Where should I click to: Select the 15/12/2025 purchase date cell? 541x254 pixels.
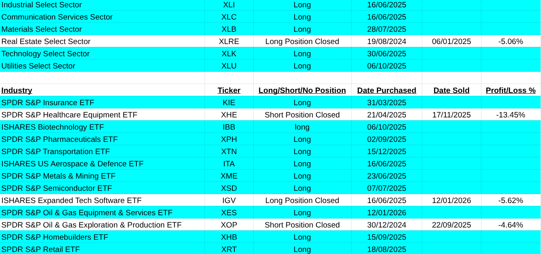click(386, 152)
